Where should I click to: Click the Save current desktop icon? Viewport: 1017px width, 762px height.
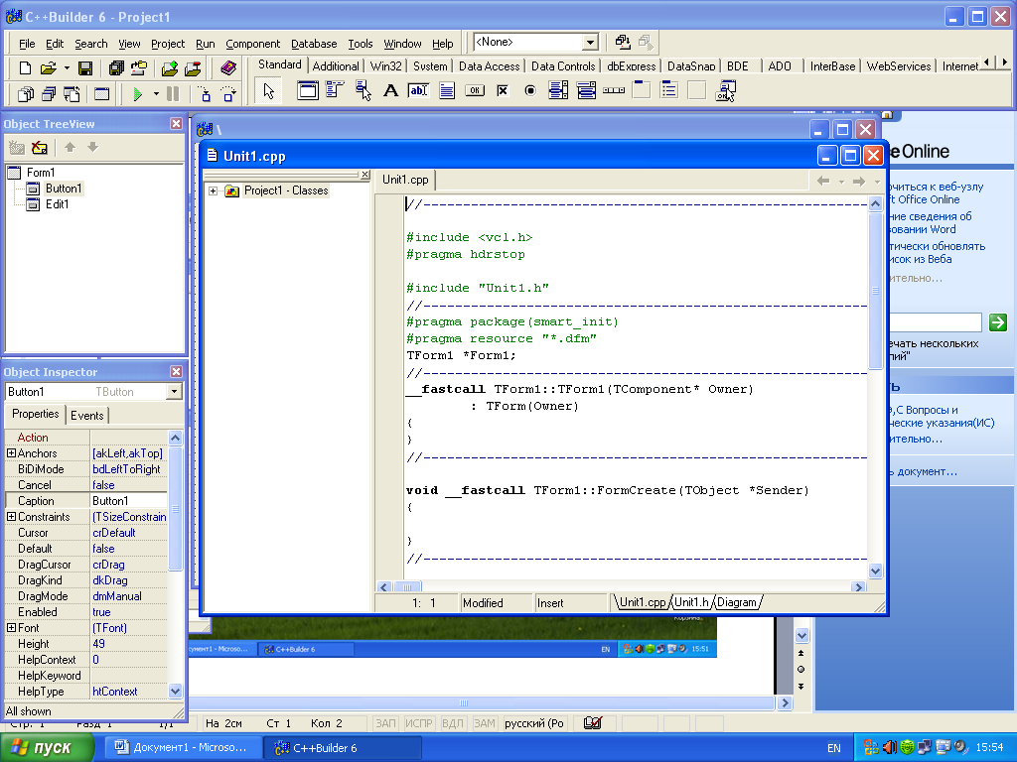point(622,42)
